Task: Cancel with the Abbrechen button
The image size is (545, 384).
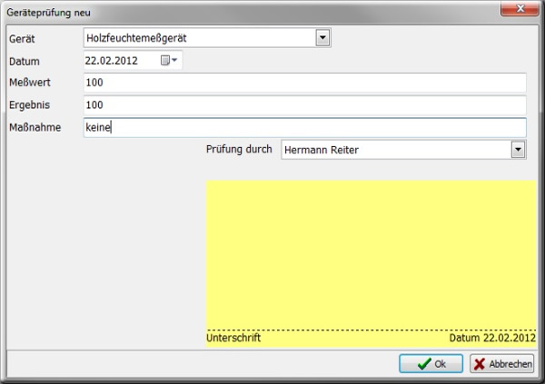Action: tap(502, 364)
